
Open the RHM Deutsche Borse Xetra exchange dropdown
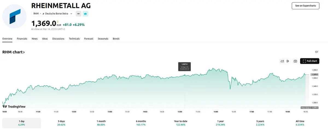[53, 13]
